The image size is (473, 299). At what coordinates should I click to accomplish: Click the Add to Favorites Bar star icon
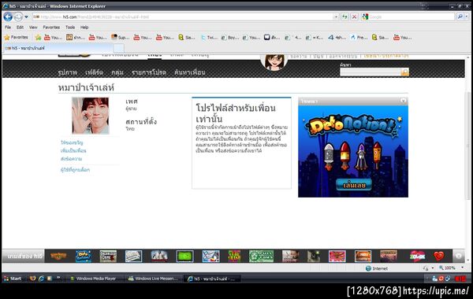38,37
